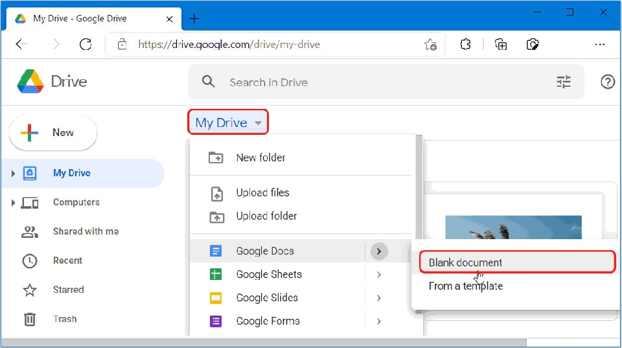Click the Computers sidebar icon
The width and height of the screenshot is (622, 348).
[x=30, y=203]
